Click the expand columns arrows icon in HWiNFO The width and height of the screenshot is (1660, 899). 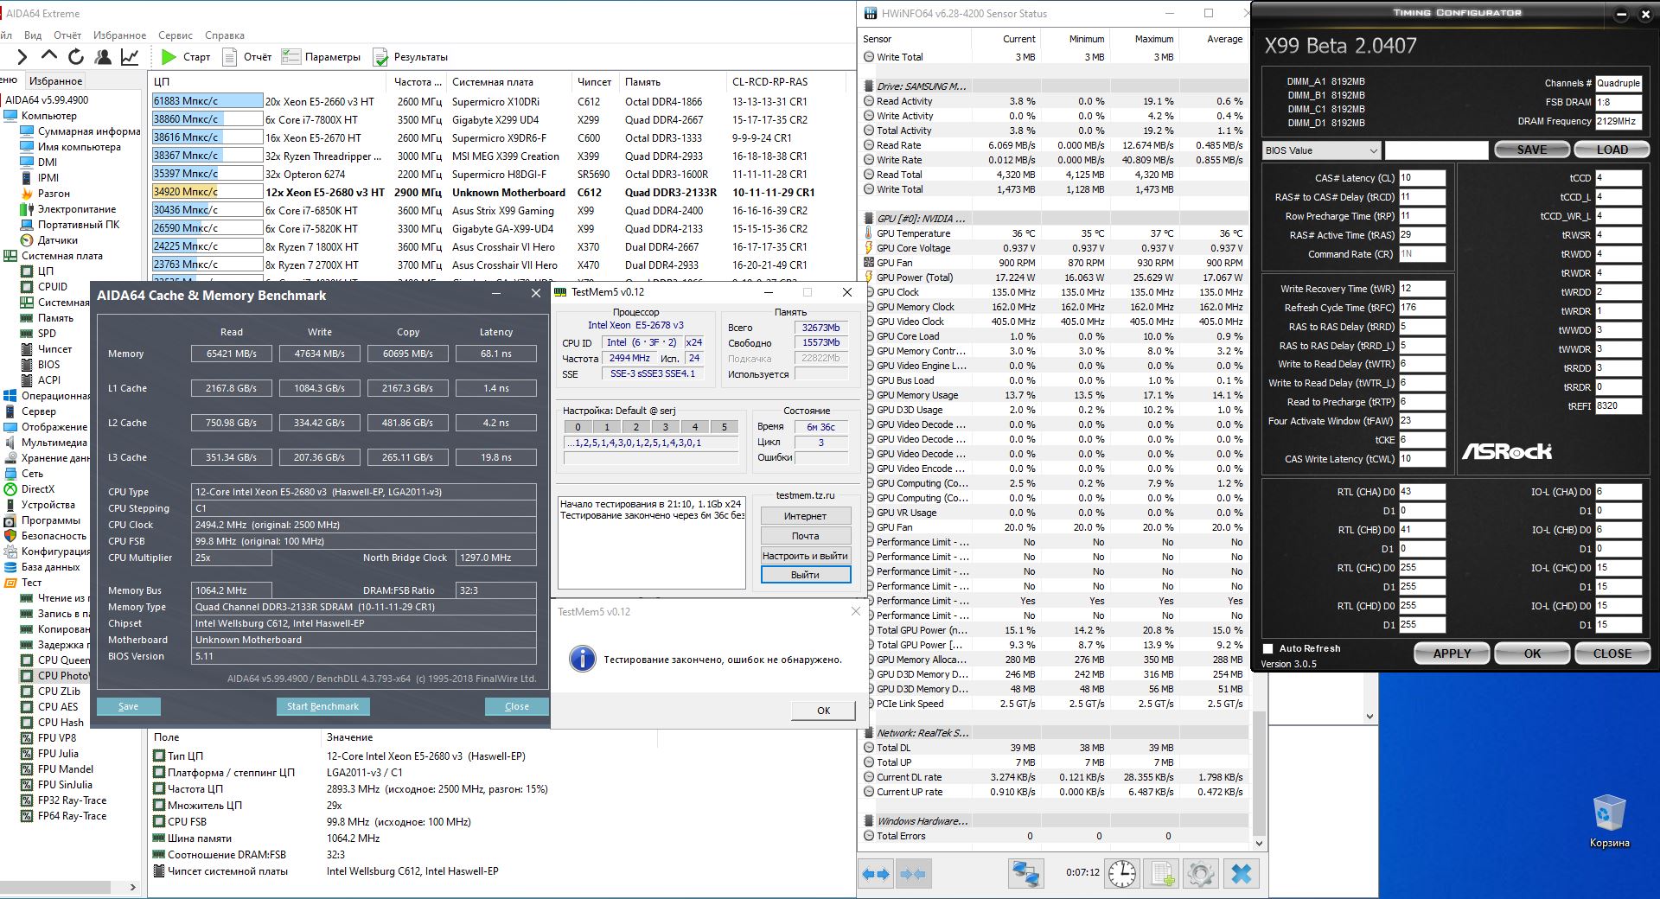pos(876,874)
